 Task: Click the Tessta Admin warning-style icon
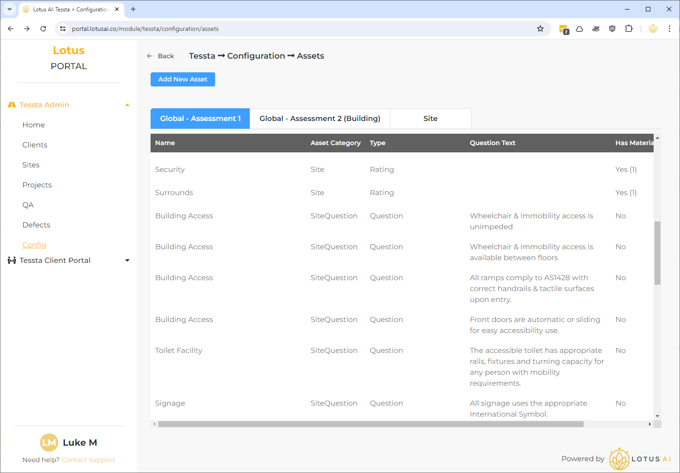click(x=12, y=105)
